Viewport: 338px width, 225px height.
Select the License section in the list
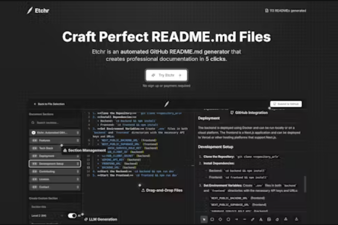pyautogui.click(x=55, y=179)
